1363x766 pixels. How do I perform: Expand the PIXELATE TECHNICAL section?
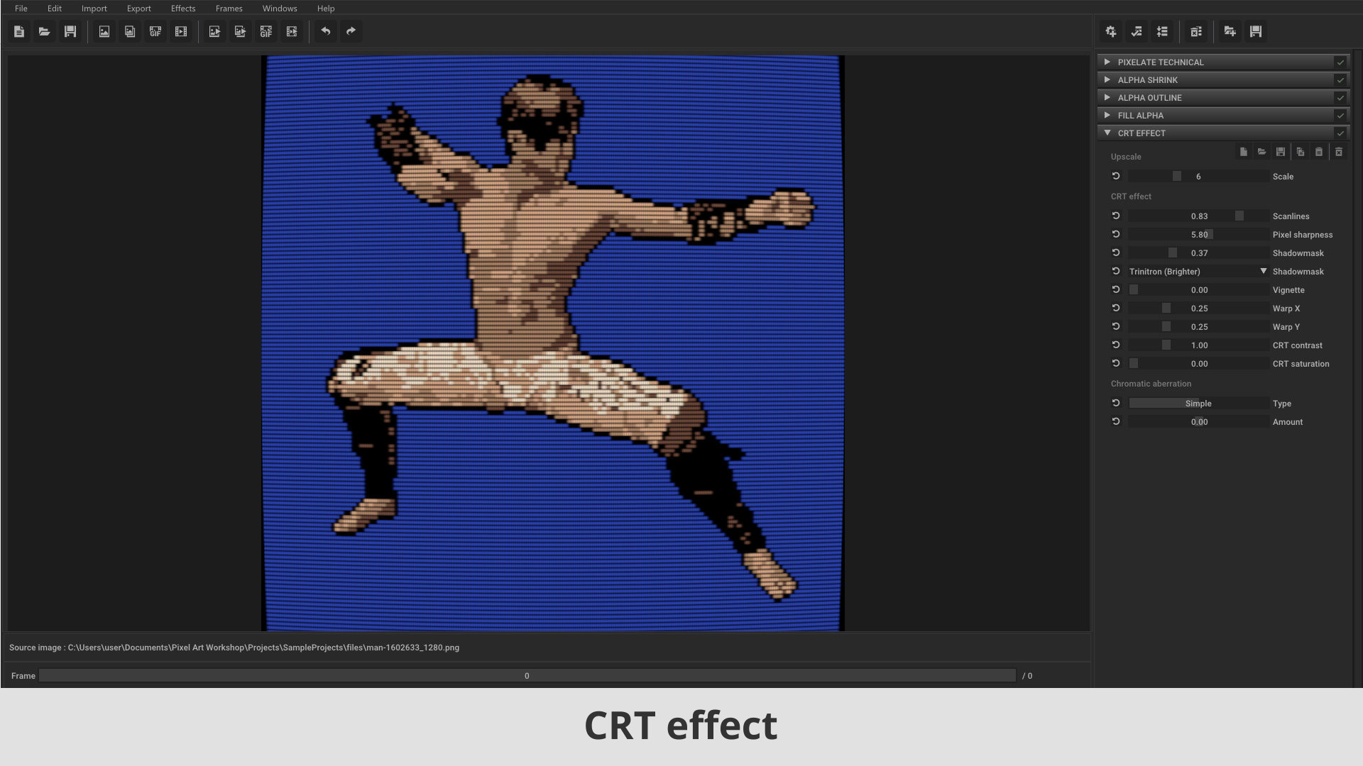pyautogui.click(x=1107, y=62)
